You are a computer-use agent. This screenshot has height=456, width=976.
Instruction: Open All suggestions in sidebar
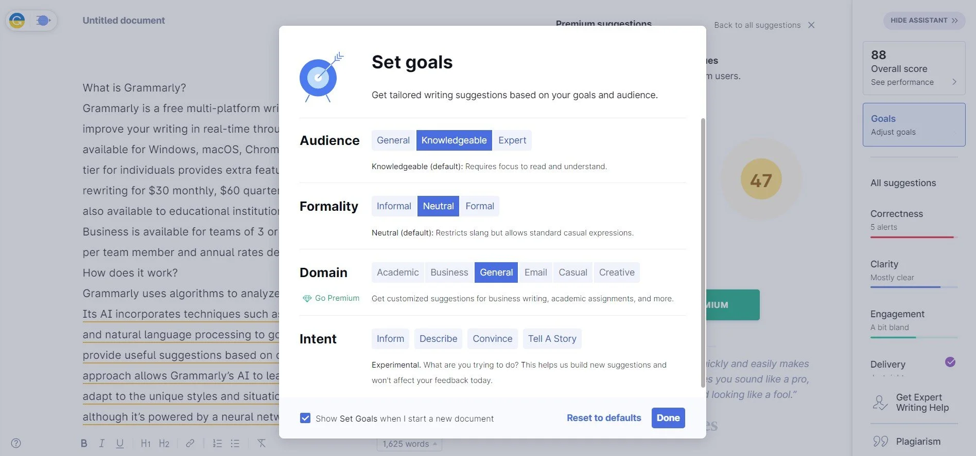click(903, 183)
